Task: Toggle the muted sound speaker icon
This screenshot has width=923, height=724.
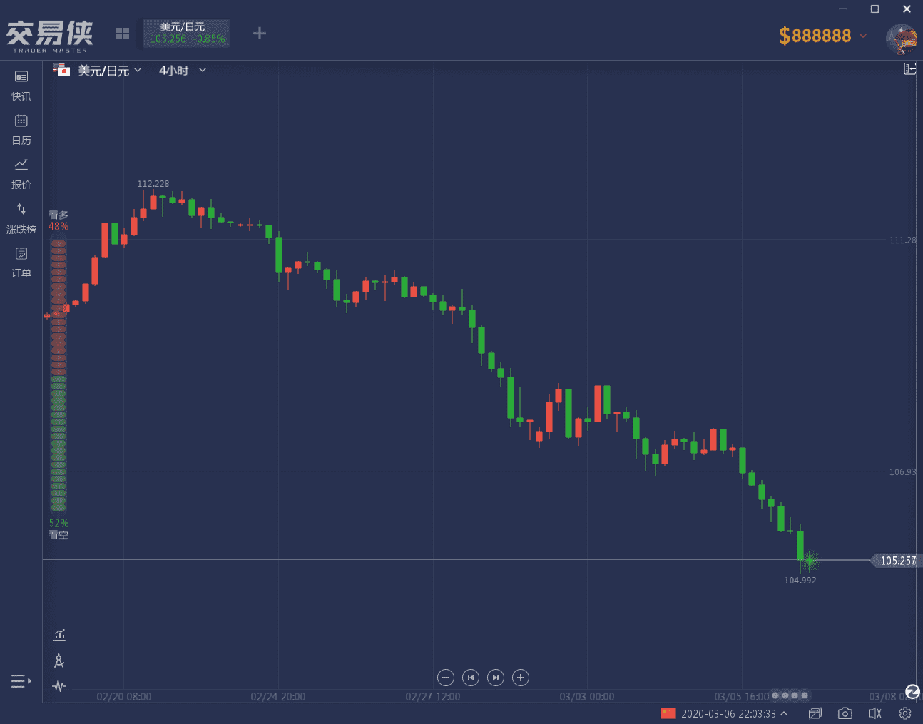Action: pyautogui.click(x=875, y=713)
